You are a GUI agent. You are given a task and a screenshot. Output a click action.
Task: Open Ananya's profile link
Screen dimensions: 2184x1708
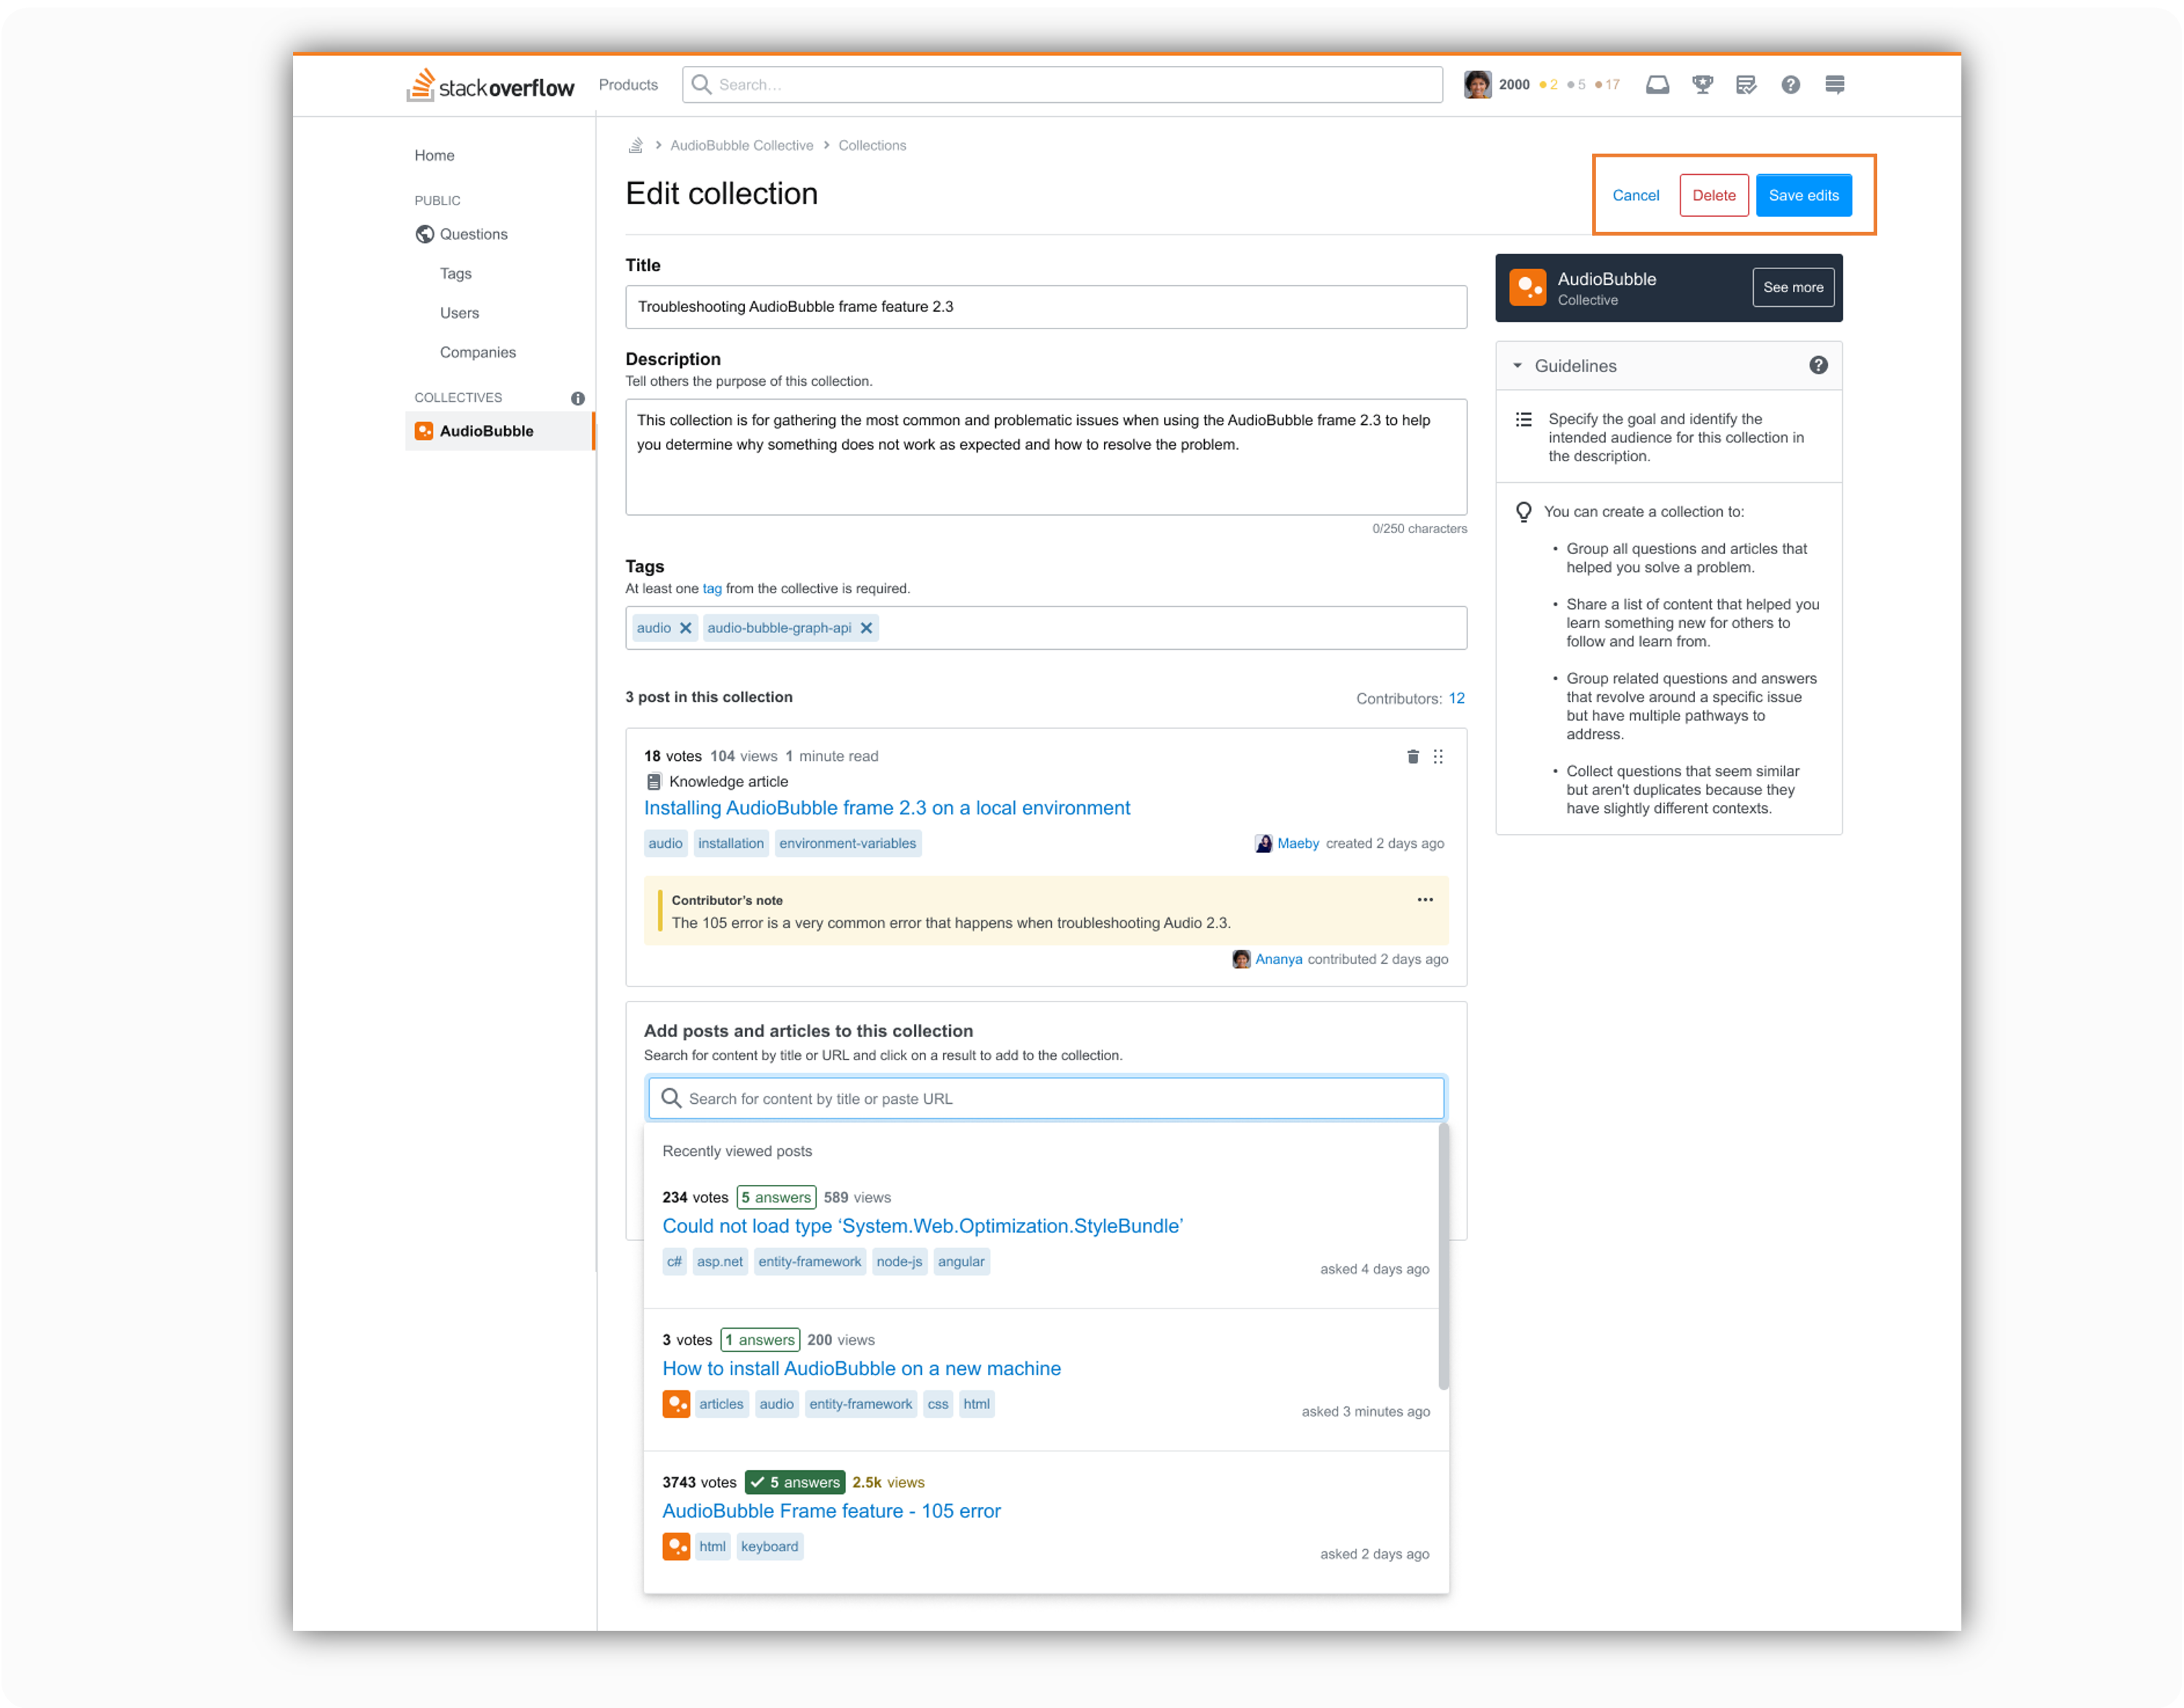pos(1278,959)
